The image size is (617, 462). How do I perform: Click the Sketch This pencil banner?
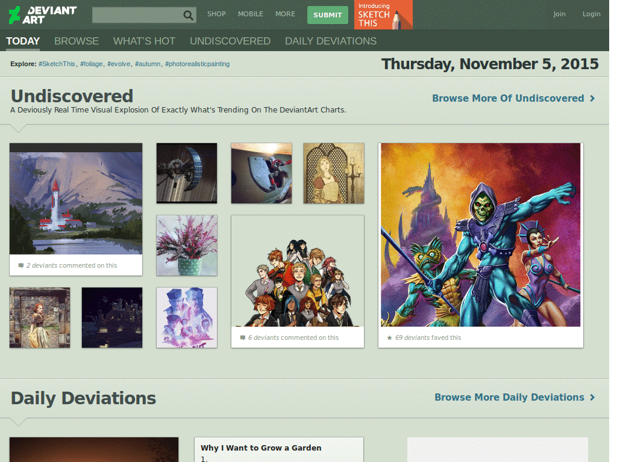click(383, 14)
